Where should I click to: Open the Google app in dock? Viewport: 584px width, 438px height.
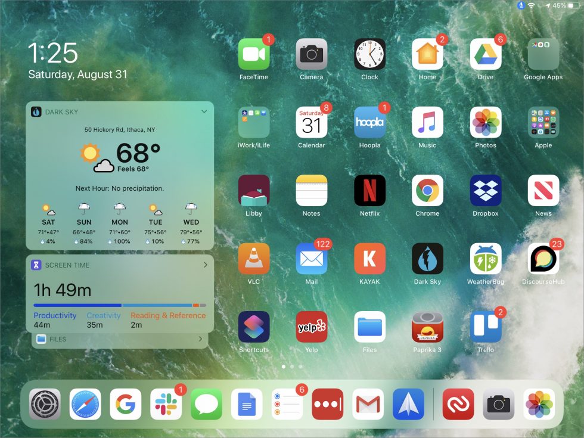tap(126, 404)
